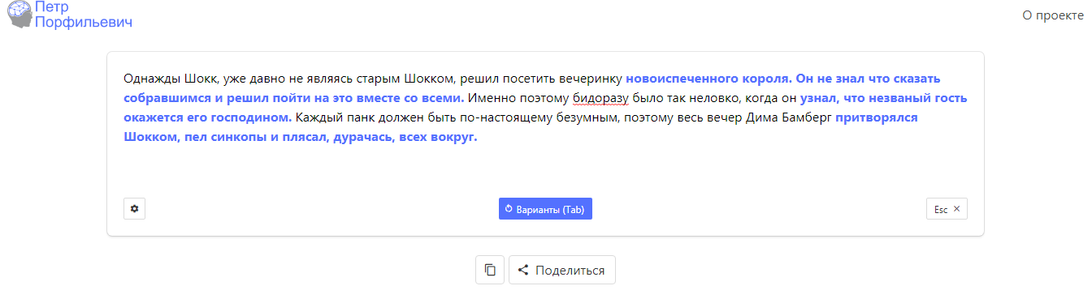Open the gear settings icon
1092x303 pixels.
[134, 208]
